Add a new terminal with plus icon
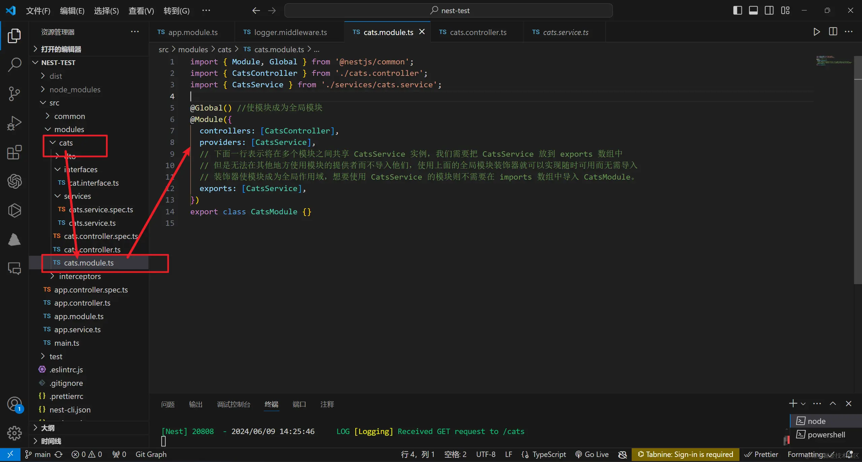Image resolution: width=862 pixels, height=462 pixels. click(x=793, y=403)
